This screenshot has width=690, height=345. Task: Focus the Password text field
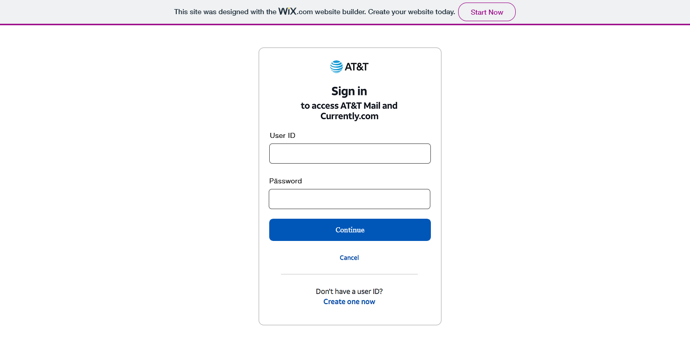pos(350,199)
